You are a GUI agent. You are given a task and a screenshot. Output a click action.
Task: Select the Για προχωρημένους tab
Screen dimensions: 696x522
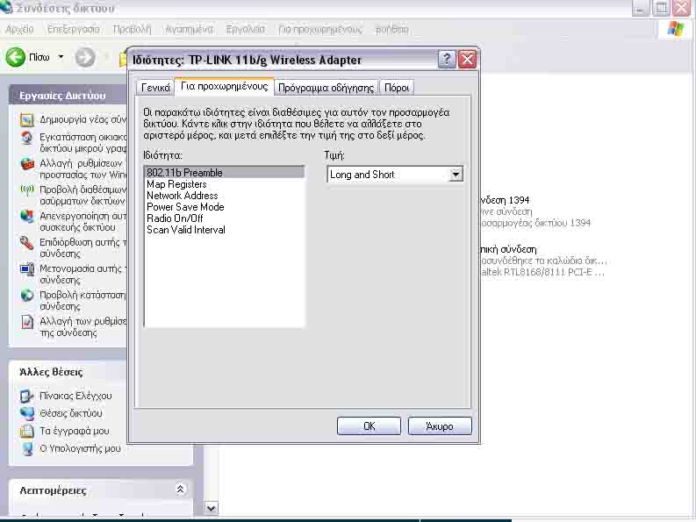tap(224, 86)
